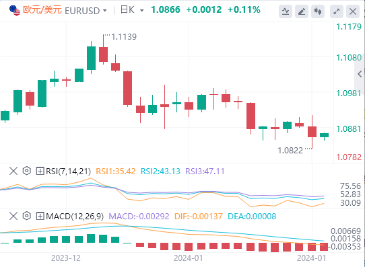Click the 30.09 RSI axis label
This screenshot has width=365, height=267.
pyautogui.click(x=350, y=203)
